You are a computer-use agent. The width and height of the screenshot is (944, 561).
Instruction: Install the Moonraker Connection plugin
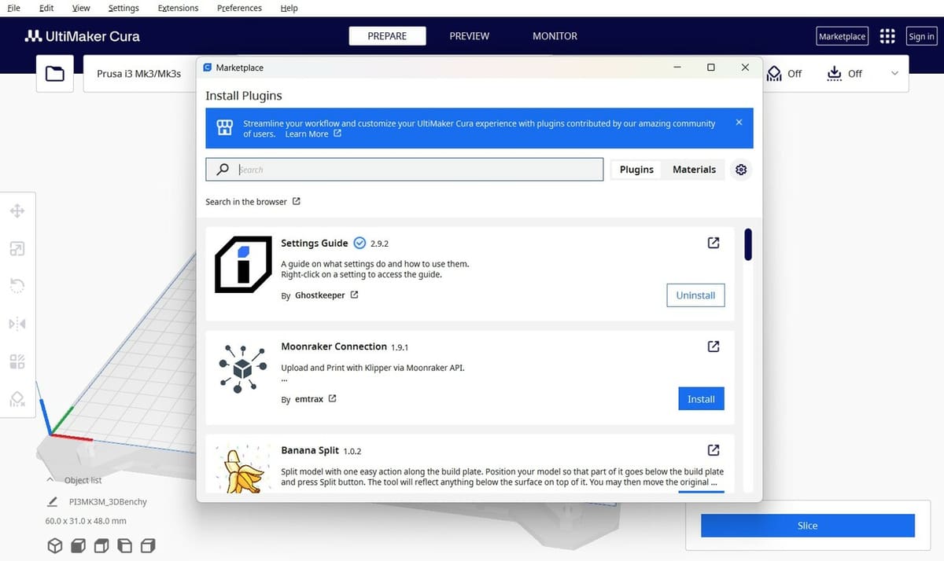[x=701, y=399]
